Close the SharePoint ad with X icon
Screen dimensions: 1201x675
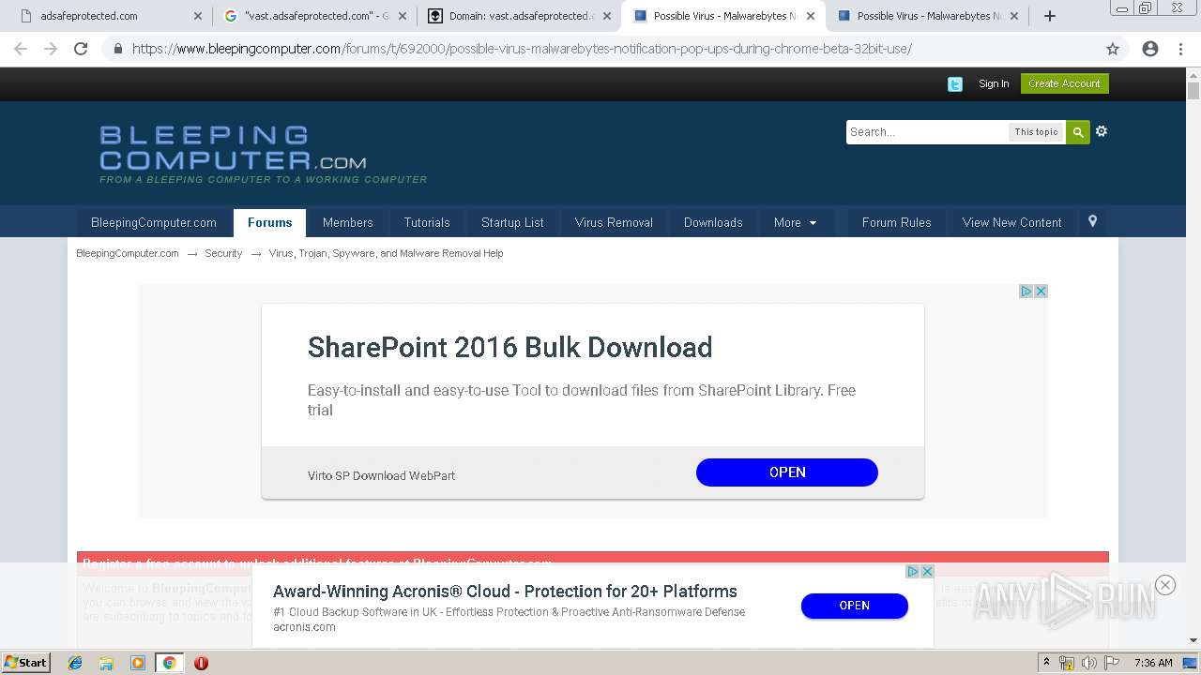coord(1041,292)
